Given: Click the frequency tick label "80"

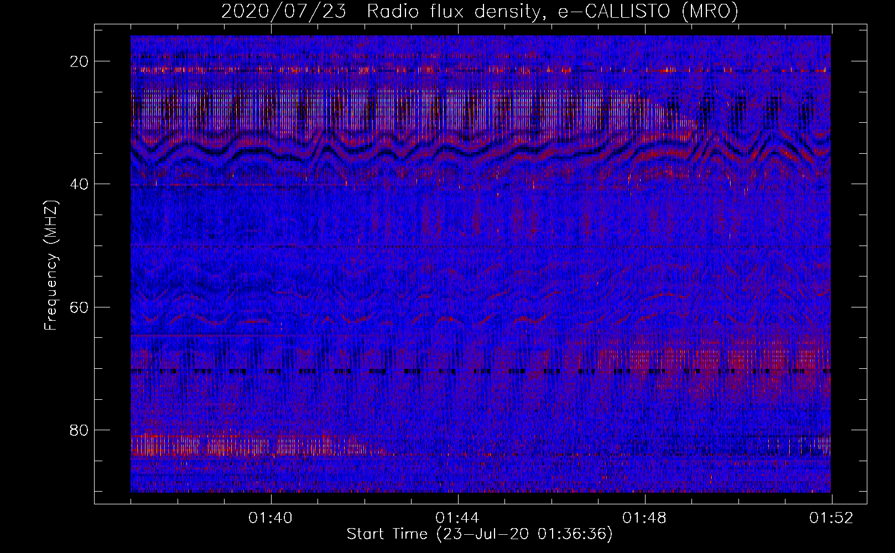Looking at the screenshot, I should (x=80, y=430).
